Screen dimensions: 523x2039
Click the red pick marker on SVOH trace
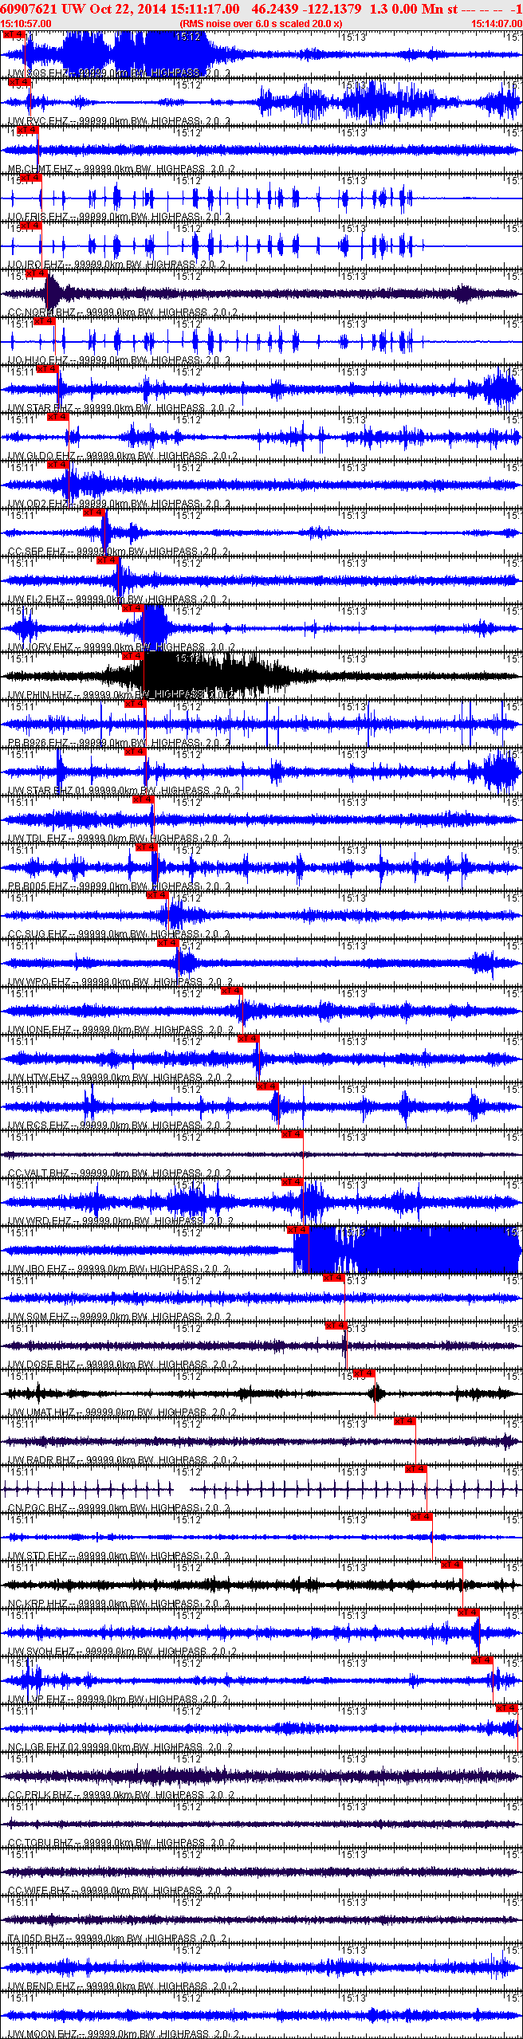coord(469,1612)
